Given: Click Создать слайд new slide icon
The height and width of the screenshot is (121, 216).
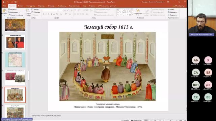Looking at the screenshot, I should tap(28, 11).
